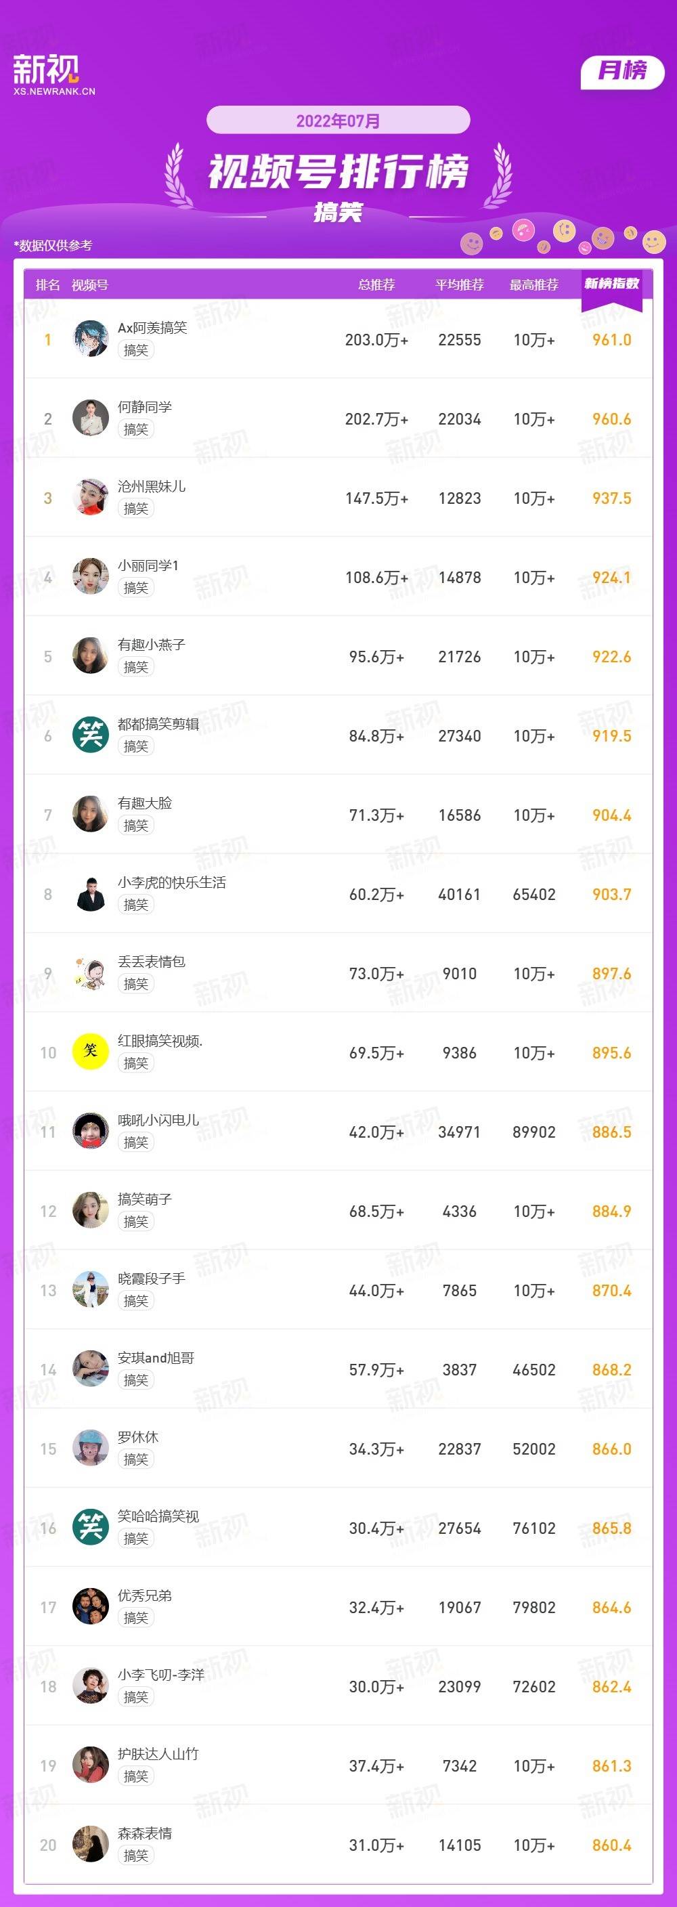Click 搞笑 tag under 沧州黑妹儿
This screenshot has height=1907, width=677.
tap(136, 509)
